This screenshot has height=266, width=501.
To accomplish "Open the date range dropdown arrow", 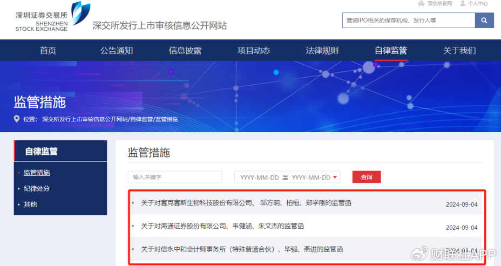I will [335, 178].
